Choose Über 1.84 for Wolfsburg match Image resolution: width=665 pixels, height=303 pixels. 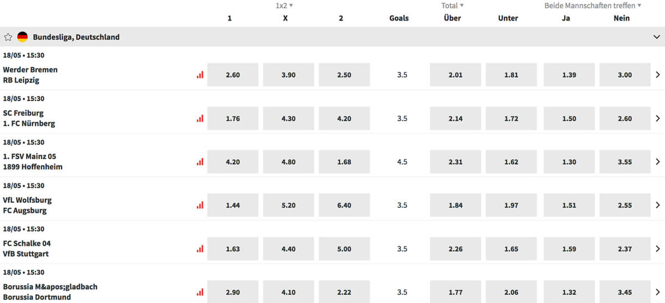pos(456,205)
